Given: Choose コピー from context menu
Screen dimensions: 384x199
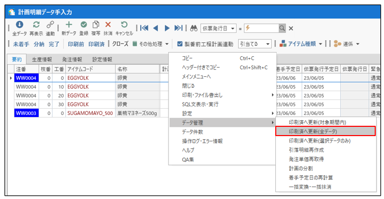Looking at the screenshot, I should (223, 58).
